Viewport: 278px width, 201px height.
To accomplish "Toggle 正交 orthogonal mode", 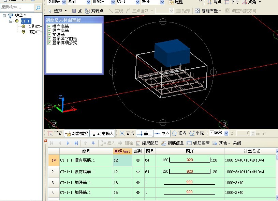I will 55,133.
